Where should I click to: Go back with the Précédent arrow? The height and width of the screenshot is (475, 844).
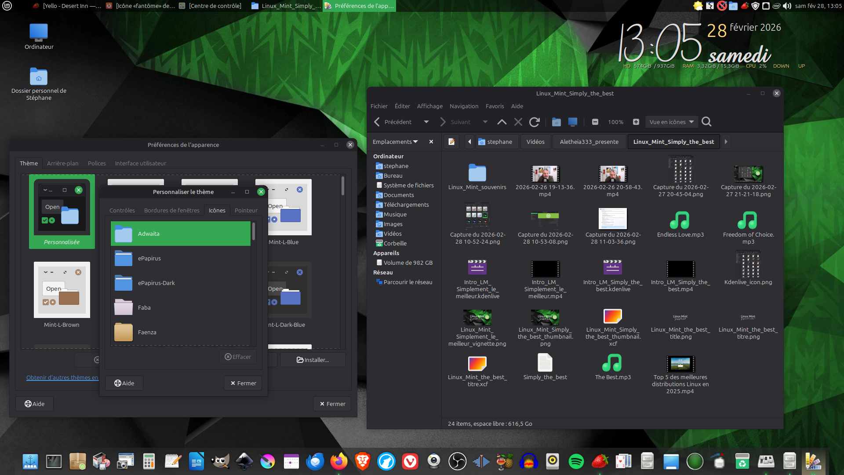pos(377,122)
